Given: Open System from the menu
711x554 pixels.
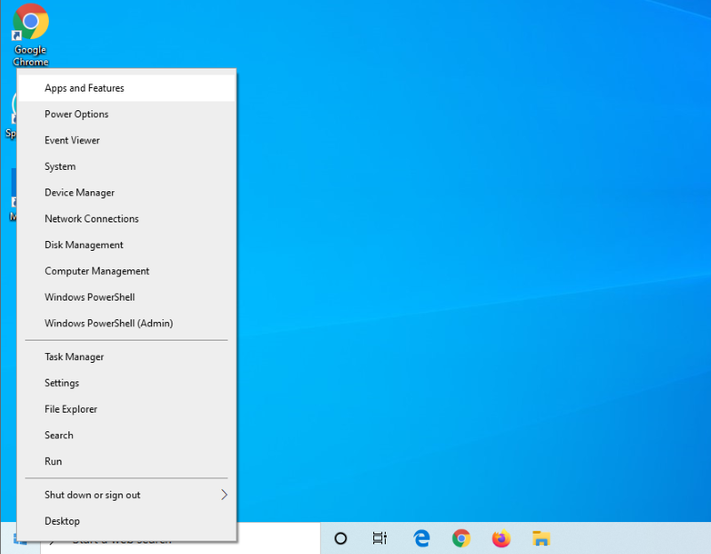Looking at the screenshot, I should (x=60, y=166).
